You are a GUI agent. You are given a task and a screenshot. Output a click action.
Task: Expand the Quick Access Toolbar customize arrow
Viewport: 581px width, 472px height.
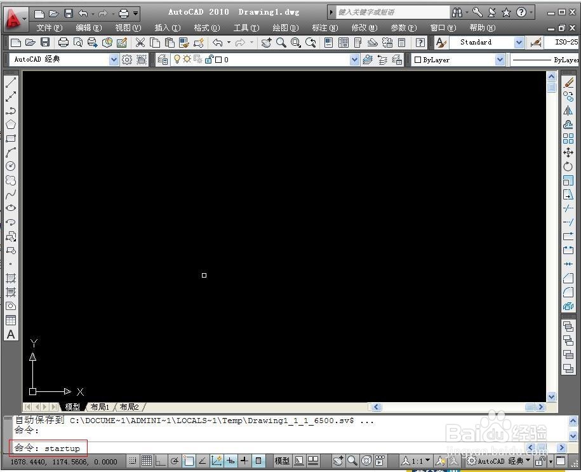point(136,14)
